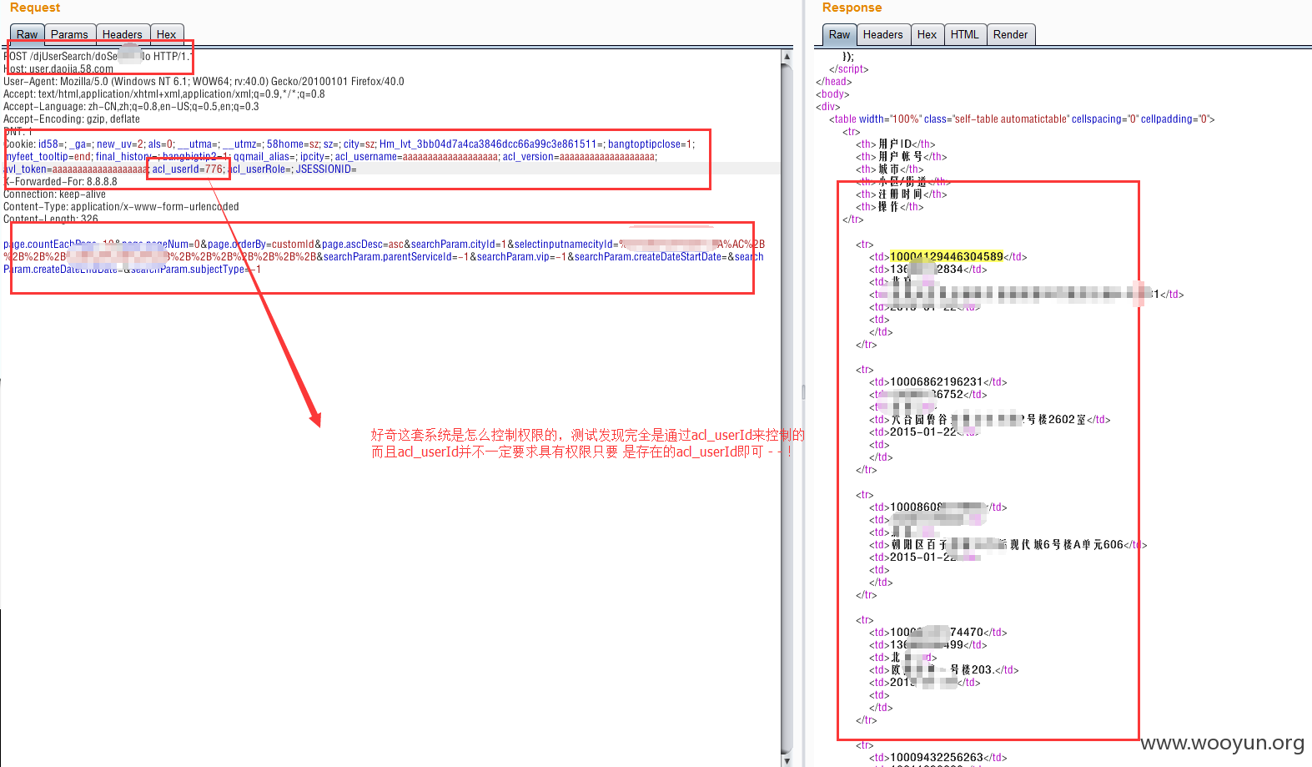Click the request scrollbar down arrow

pos(787,760)
